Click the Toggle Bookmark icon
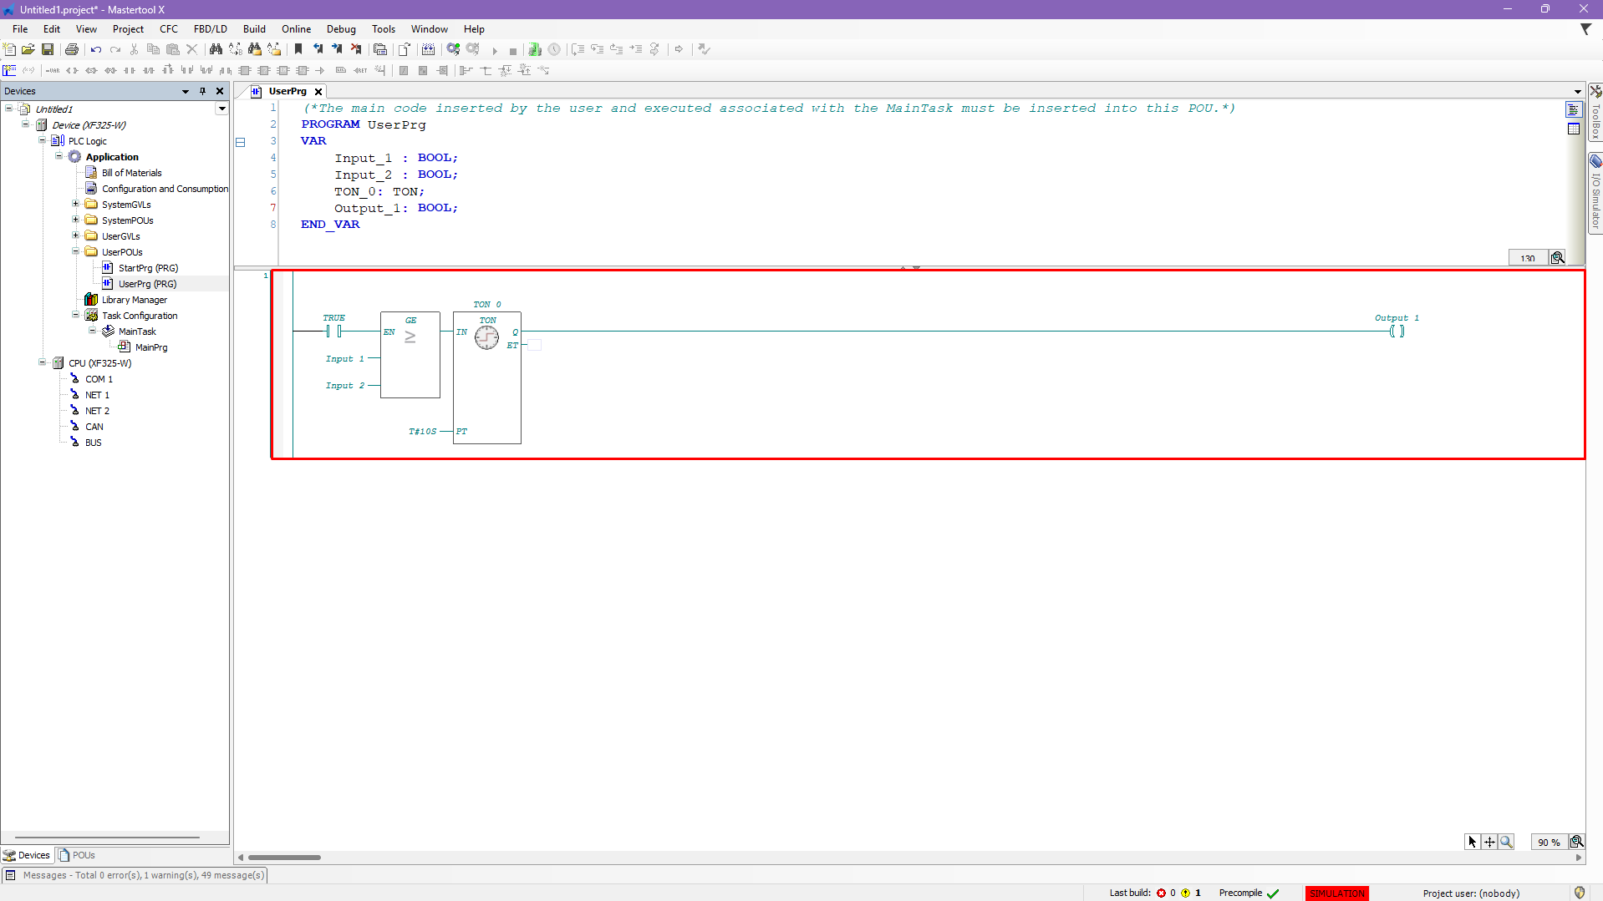Screen dimensions: 1603x901 [298, 49]
